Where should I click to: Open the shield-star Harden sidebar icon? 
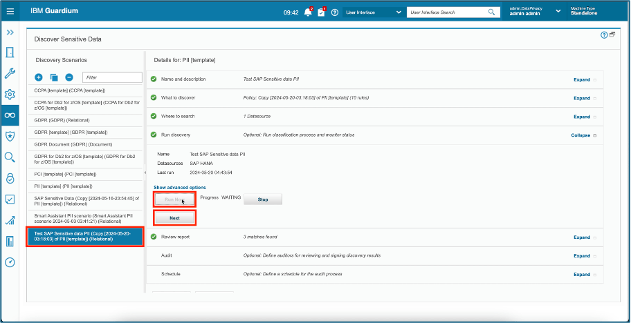click(10, 136)
